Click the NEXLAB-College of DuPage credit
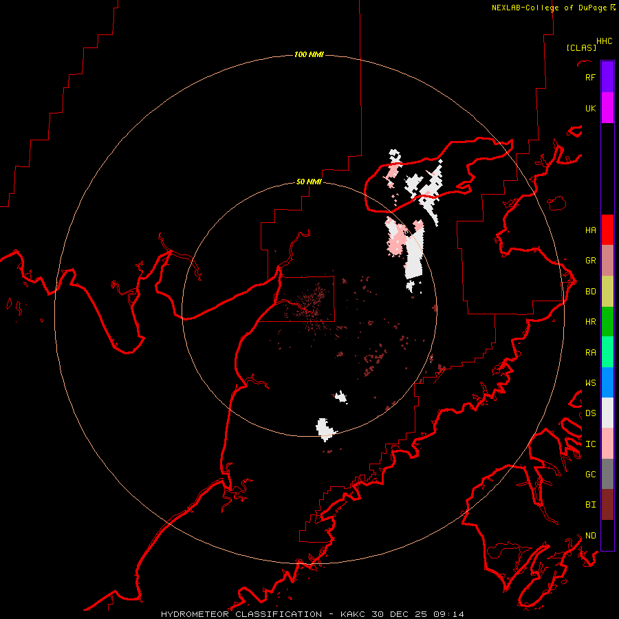 click(549, 8)
